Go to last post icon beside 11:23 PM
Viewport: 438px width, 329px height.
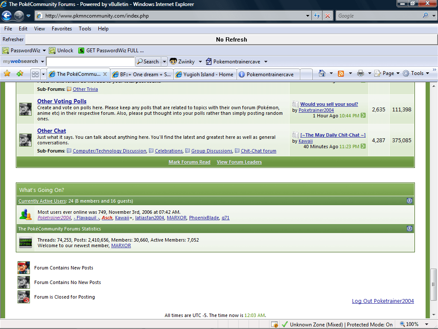(363, 146)
